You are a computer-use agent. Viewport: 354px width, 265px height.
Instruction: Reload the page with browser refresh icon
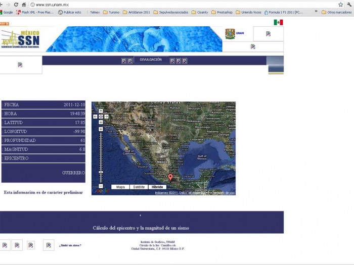tap(16, 5)
